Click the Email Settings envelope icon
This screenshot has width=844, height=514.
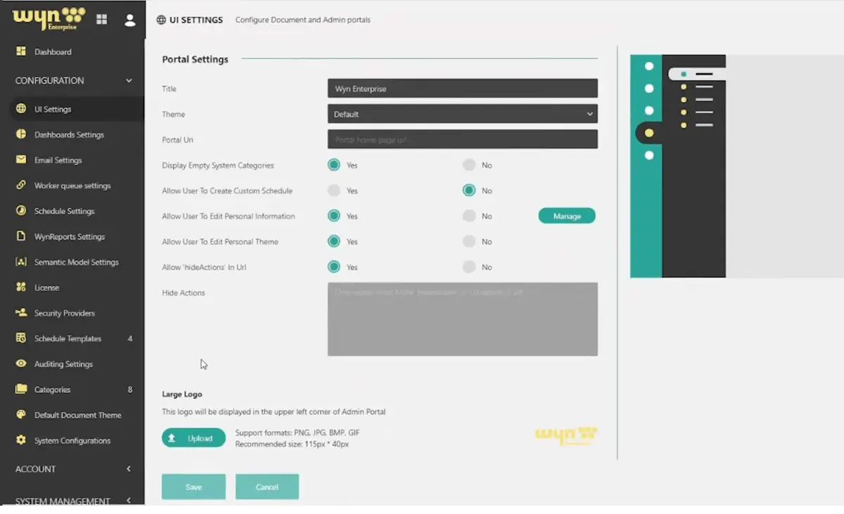coord(21,160)
